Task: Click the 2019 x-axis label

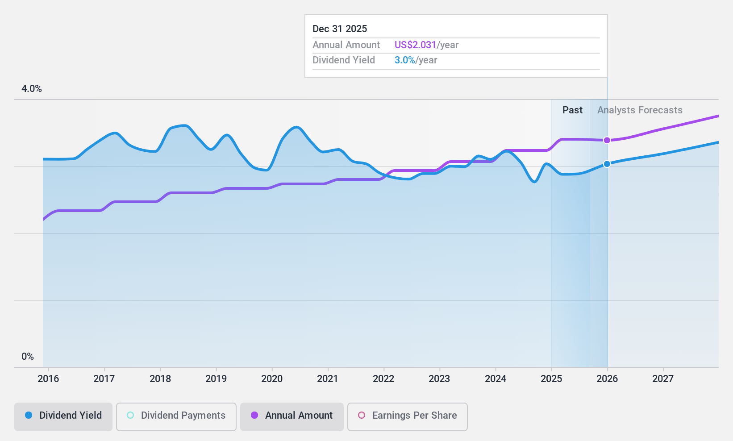Action: point(216,379)
